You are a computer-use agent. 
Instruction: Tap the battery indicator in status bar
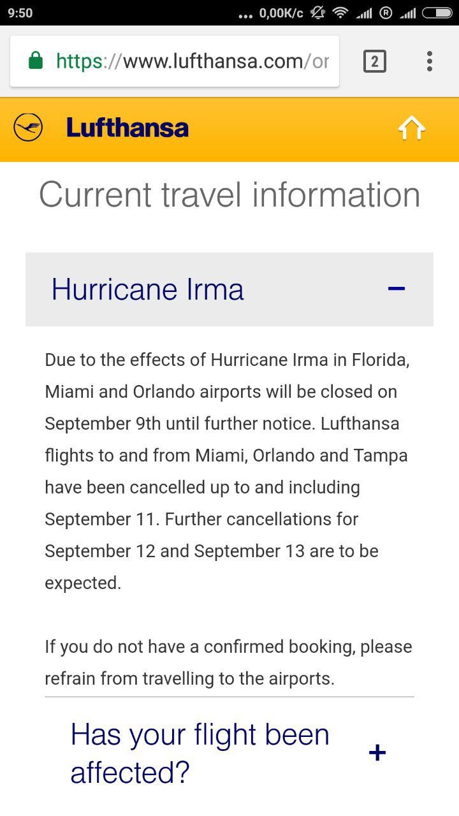437,13
